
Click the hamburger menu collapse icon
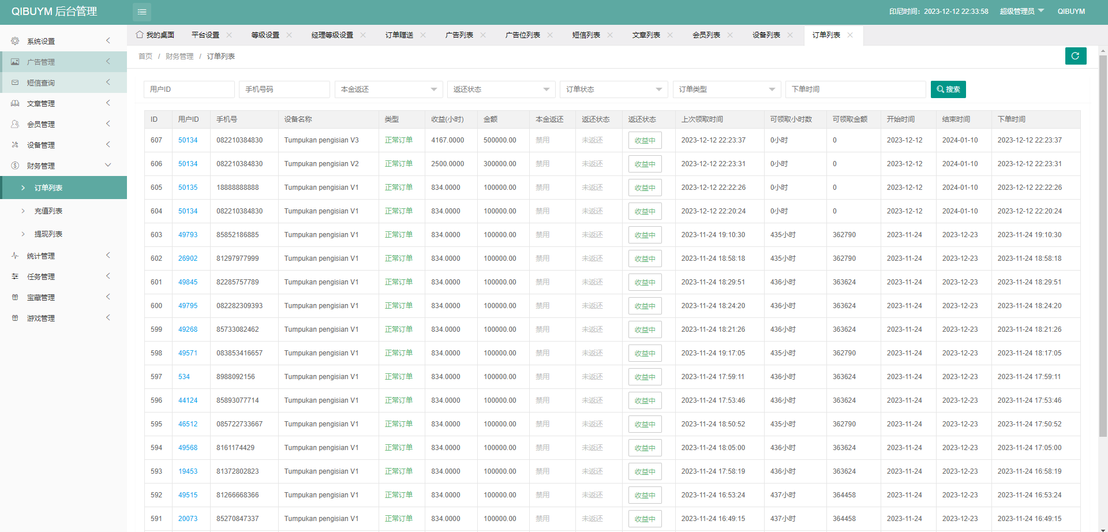click(x=142, y=12)
